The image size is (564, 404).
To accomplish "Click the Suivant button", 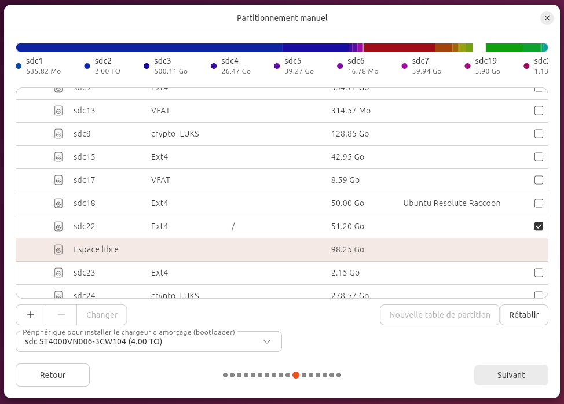I will (x=511, y=375).
